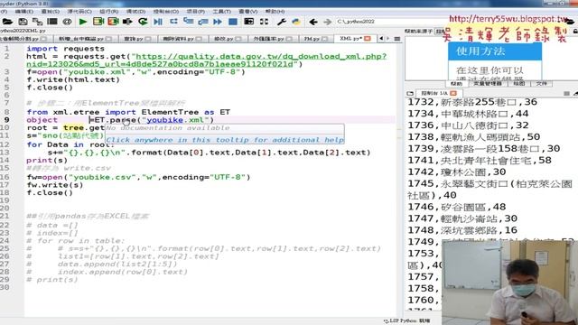Viewport: 578px width, 325px height.
Task: Open the 專案(P) menu
Action: 195,12
